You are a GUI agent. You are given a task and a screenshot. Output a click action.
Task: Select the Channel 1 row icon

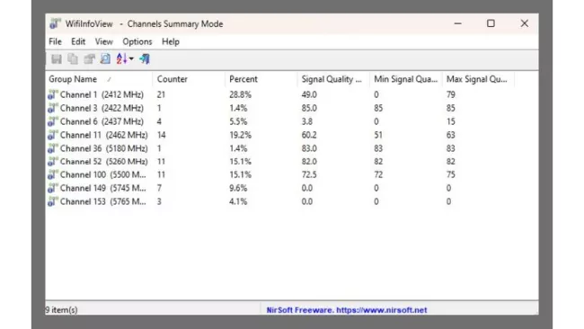[x=52, y=94]
